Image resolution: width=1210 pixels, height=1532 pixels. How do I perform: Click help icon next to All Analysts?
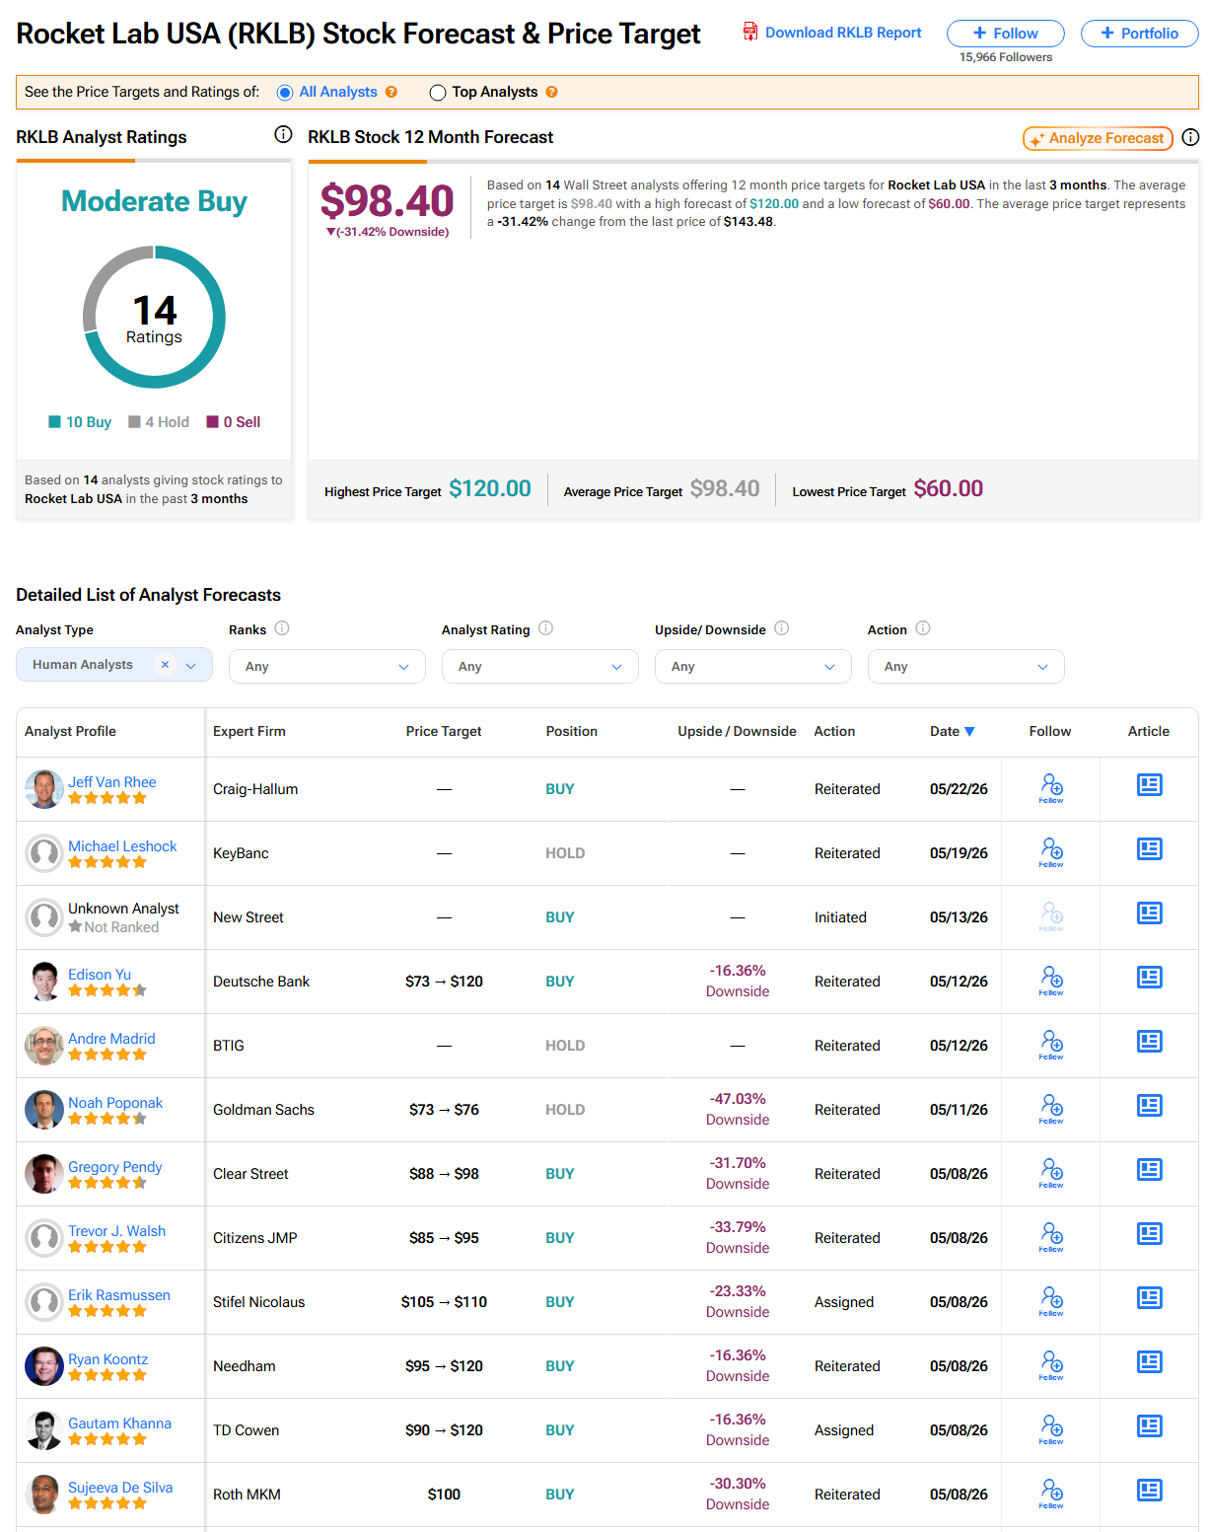(391, 92)
